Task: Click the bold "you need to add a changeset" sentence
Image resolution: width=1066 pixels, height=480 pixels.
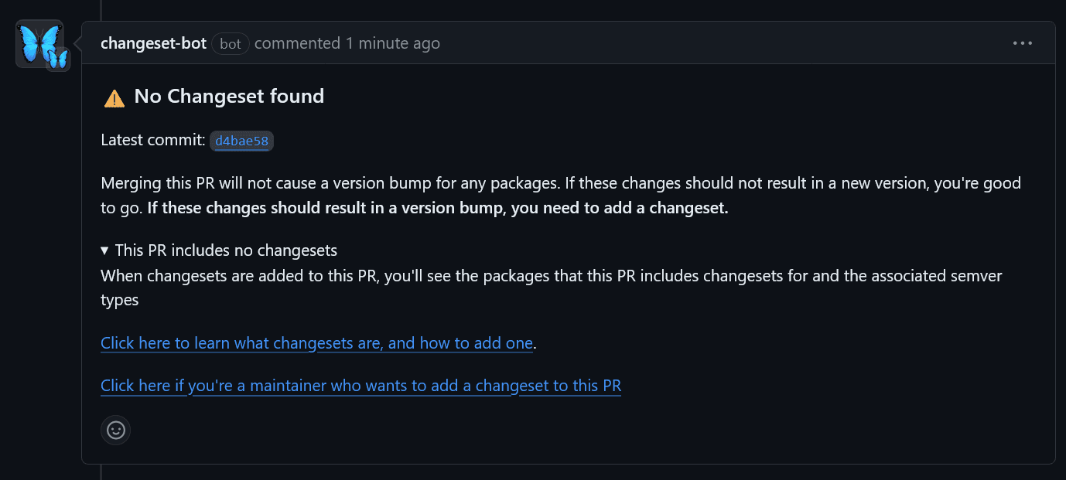Action: coord(438,209)
